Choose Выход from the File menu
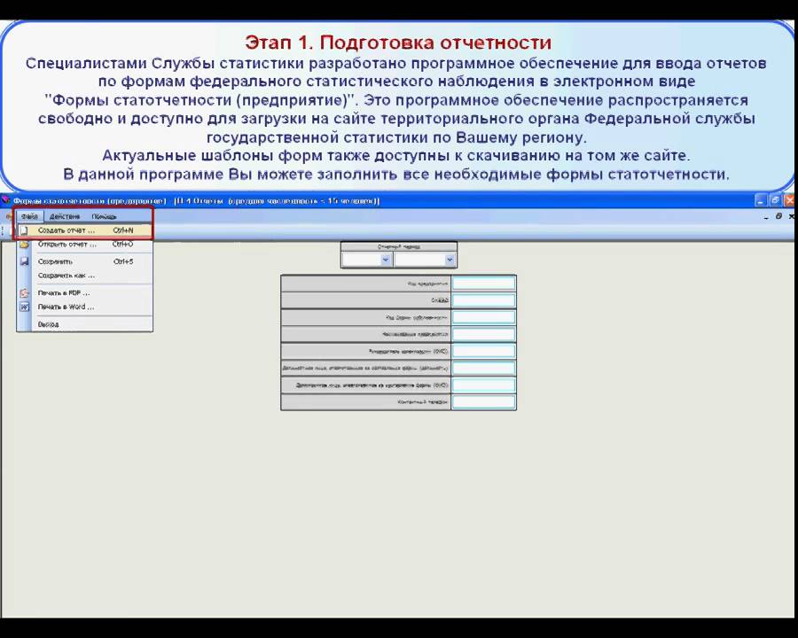Image resolution: width=798 pixels, height=638 pixels. (84, 324)
